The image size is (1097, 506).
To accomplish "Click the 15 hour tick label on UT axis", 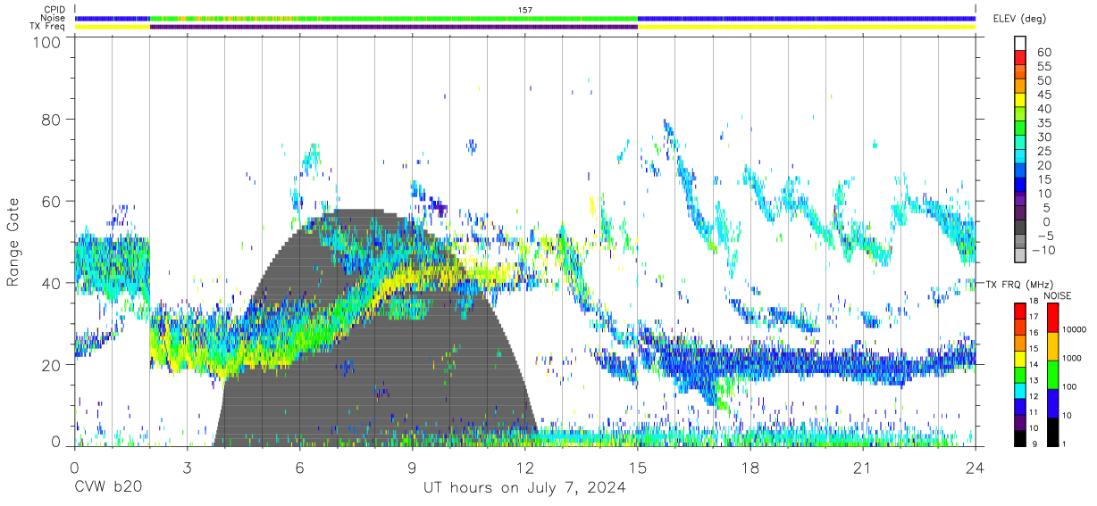I will click(637, 467).
